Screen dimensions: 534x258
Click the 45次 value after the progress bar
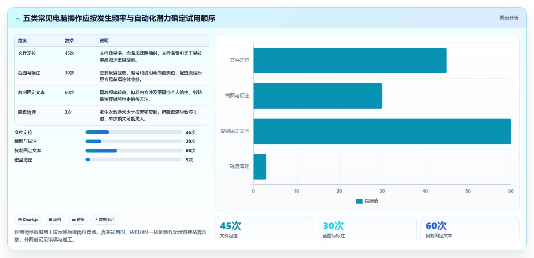(x=190, y=132)
